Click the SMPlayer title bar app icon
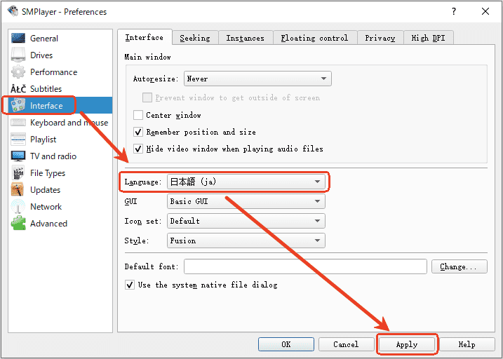 point(13,11)
